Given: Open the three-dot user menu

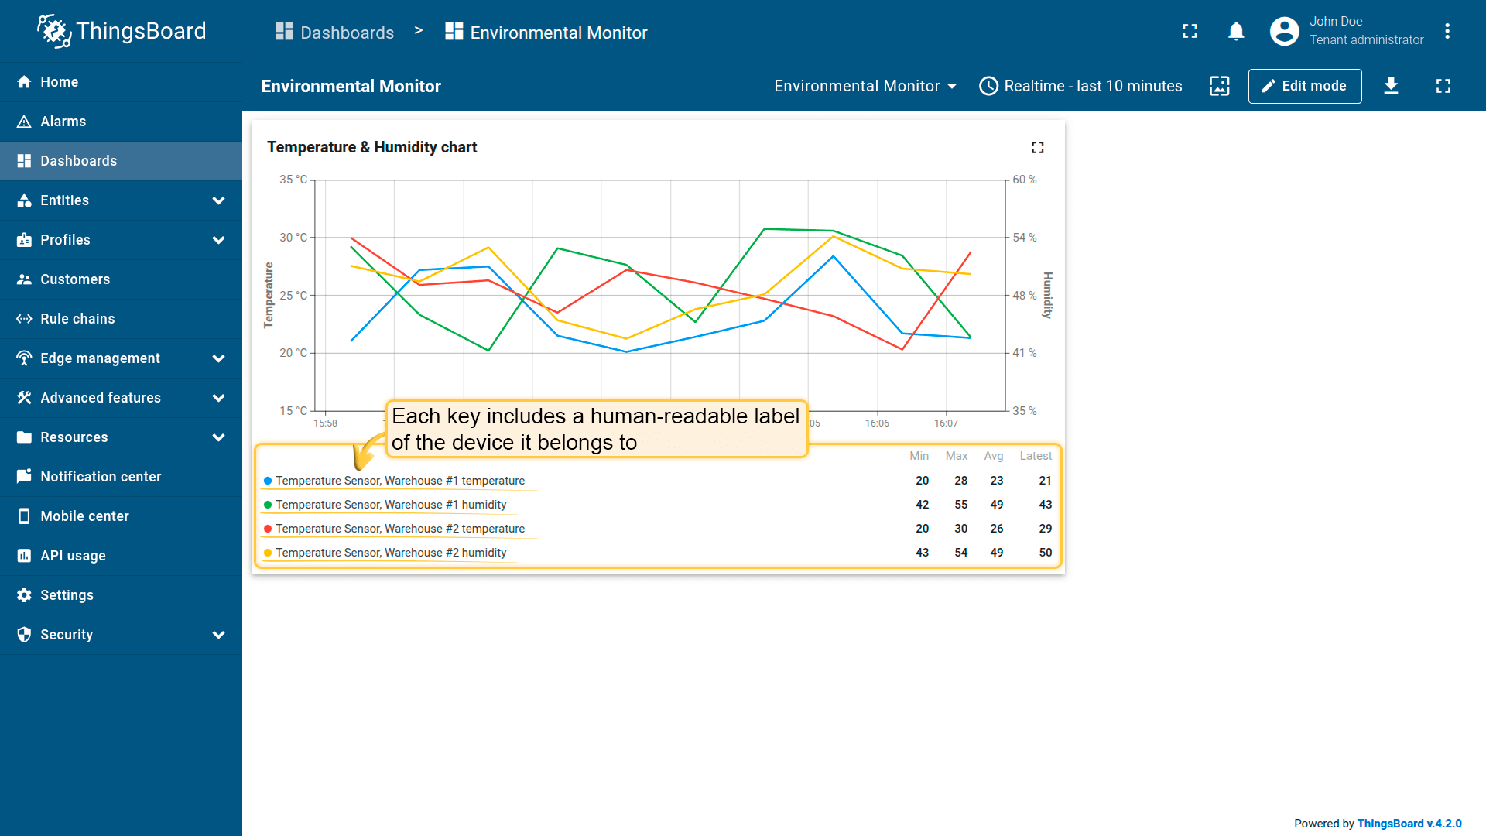Looking at the screenshot, I should (x=1447, y=32).
